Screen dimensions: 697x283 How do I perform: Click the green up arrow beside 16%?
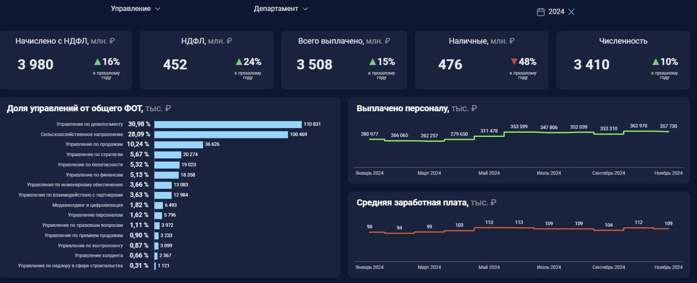[97, 62]
